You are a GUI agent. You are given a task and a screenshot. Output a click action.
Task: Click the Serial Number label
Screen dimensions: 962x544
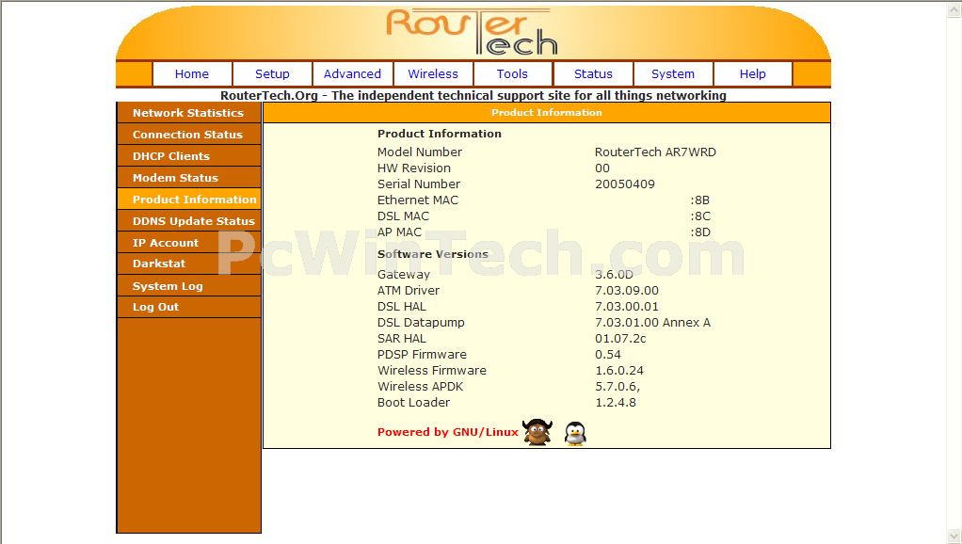point(419,184)
